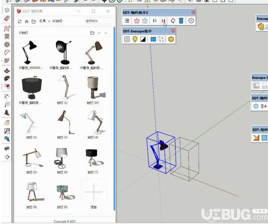Select the red eraser tool in left toolbar
268x224 pixels.
pyautogui.click(x=7, y=18)
